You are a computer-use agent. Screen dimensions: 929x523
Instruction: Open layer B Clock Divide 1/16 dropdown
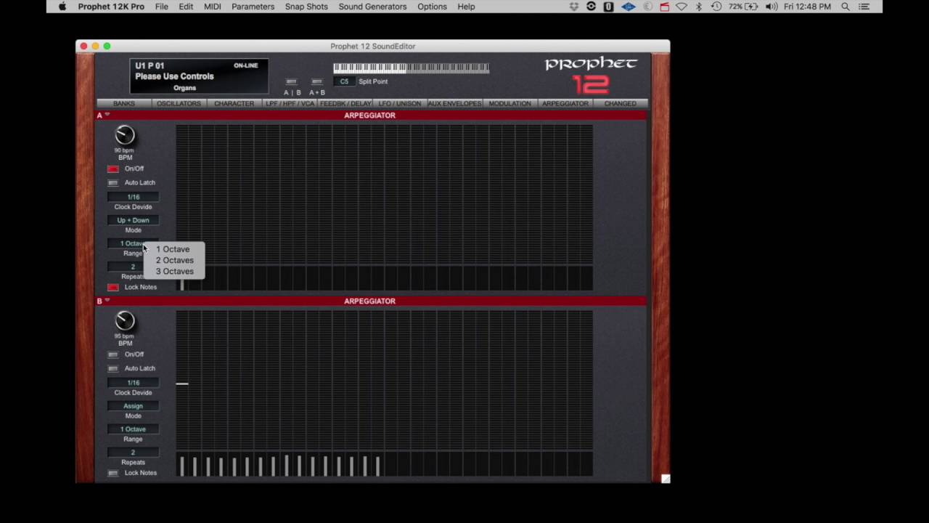tap(133, 383)
